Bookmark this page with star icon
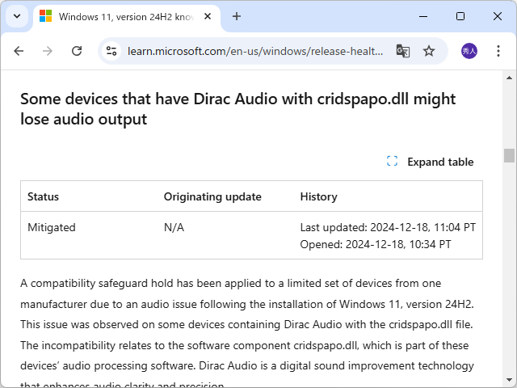The height and width of the screenshot is (388, 517). [429, 51]
